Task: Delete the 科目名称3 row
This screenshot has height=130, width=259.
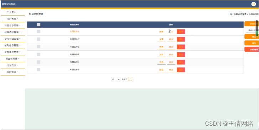Action: pos(181,47)
